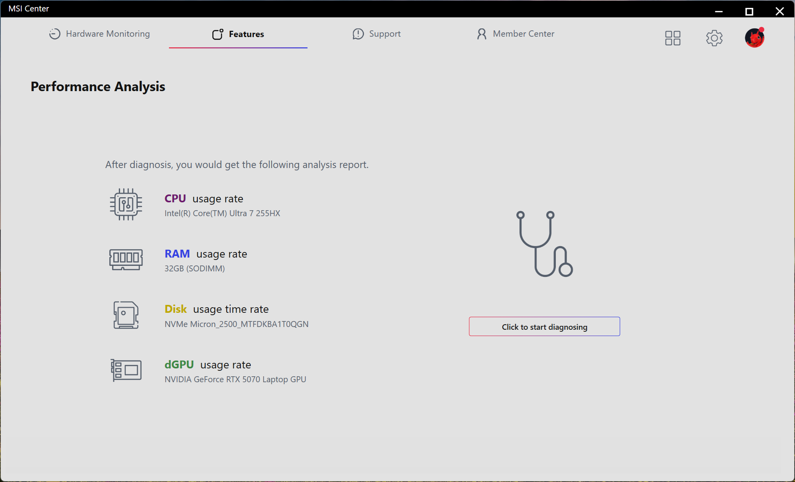This screenshot has height=482, width=795.
Task: Open the Support tab
Action: 377,34
